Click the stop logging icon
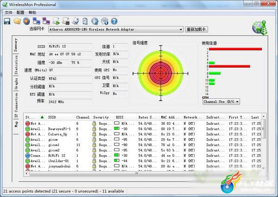This screenshot has width=278, height=197. pos(66,21)
